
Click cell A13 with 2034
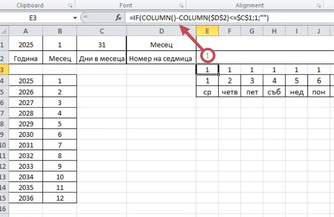point(26,177)
